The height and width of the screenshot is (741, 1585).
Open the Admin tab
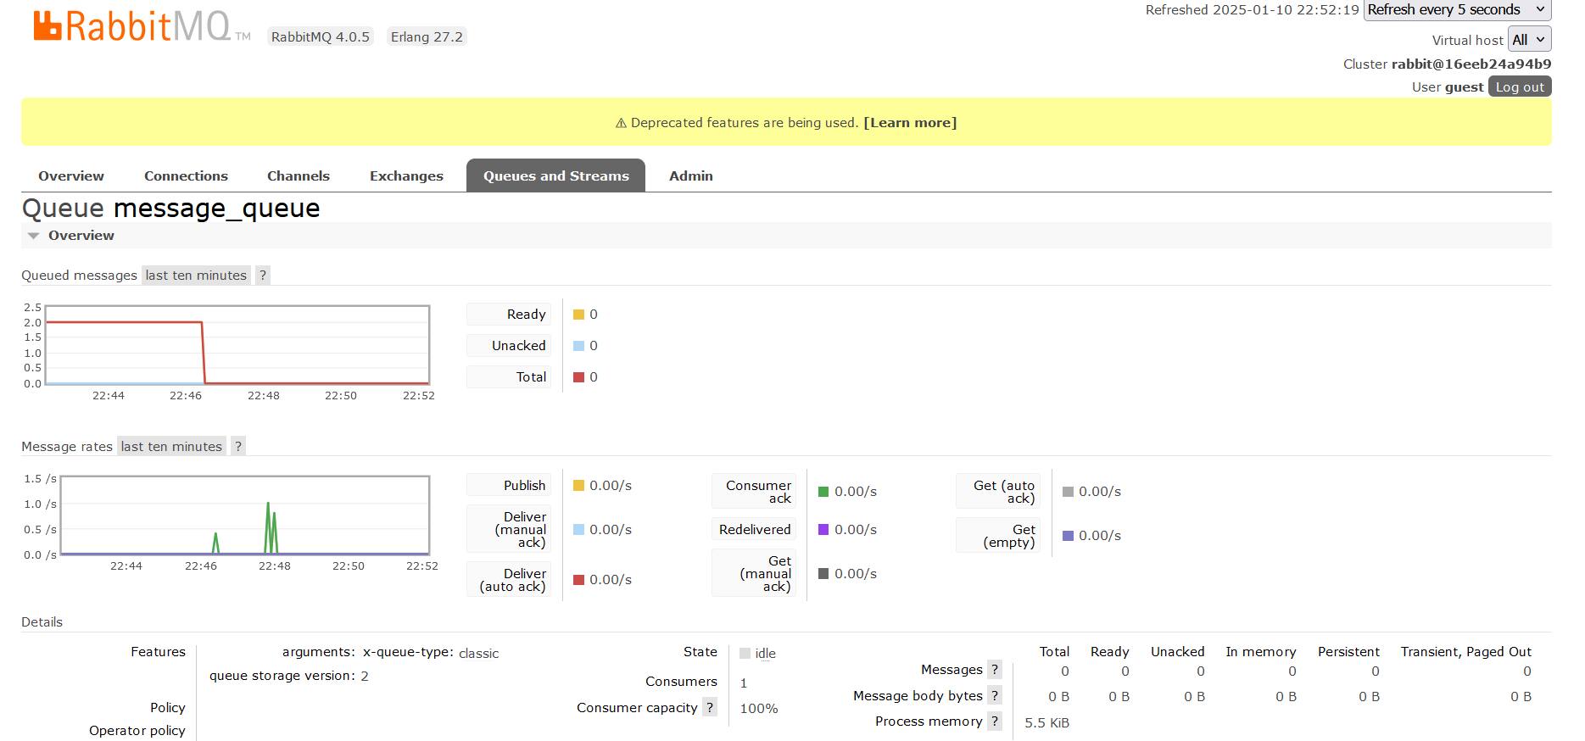tap(691, 175)
